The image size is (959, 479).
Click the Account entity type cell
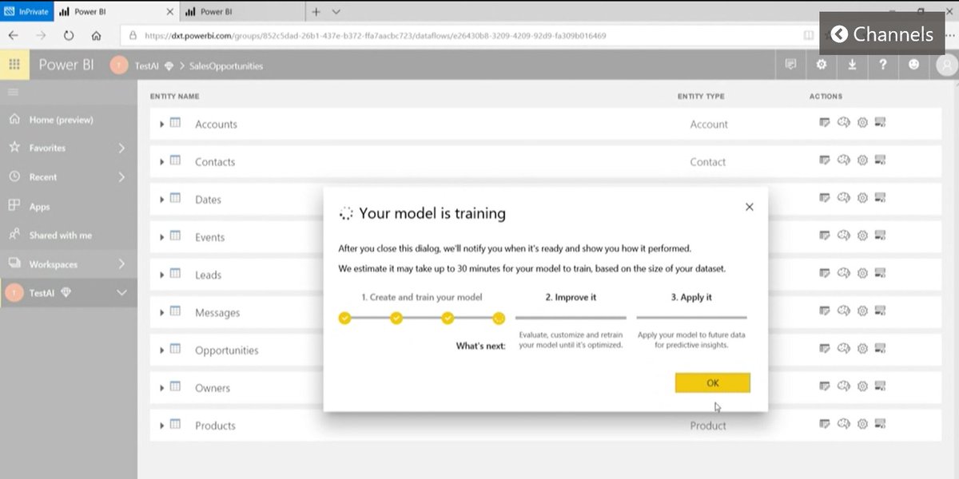pyautogui.click(x=709, y=125)
